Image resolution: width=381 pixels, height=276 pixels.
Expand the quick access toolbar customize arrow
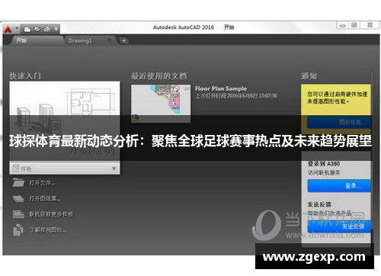[56, 30]
